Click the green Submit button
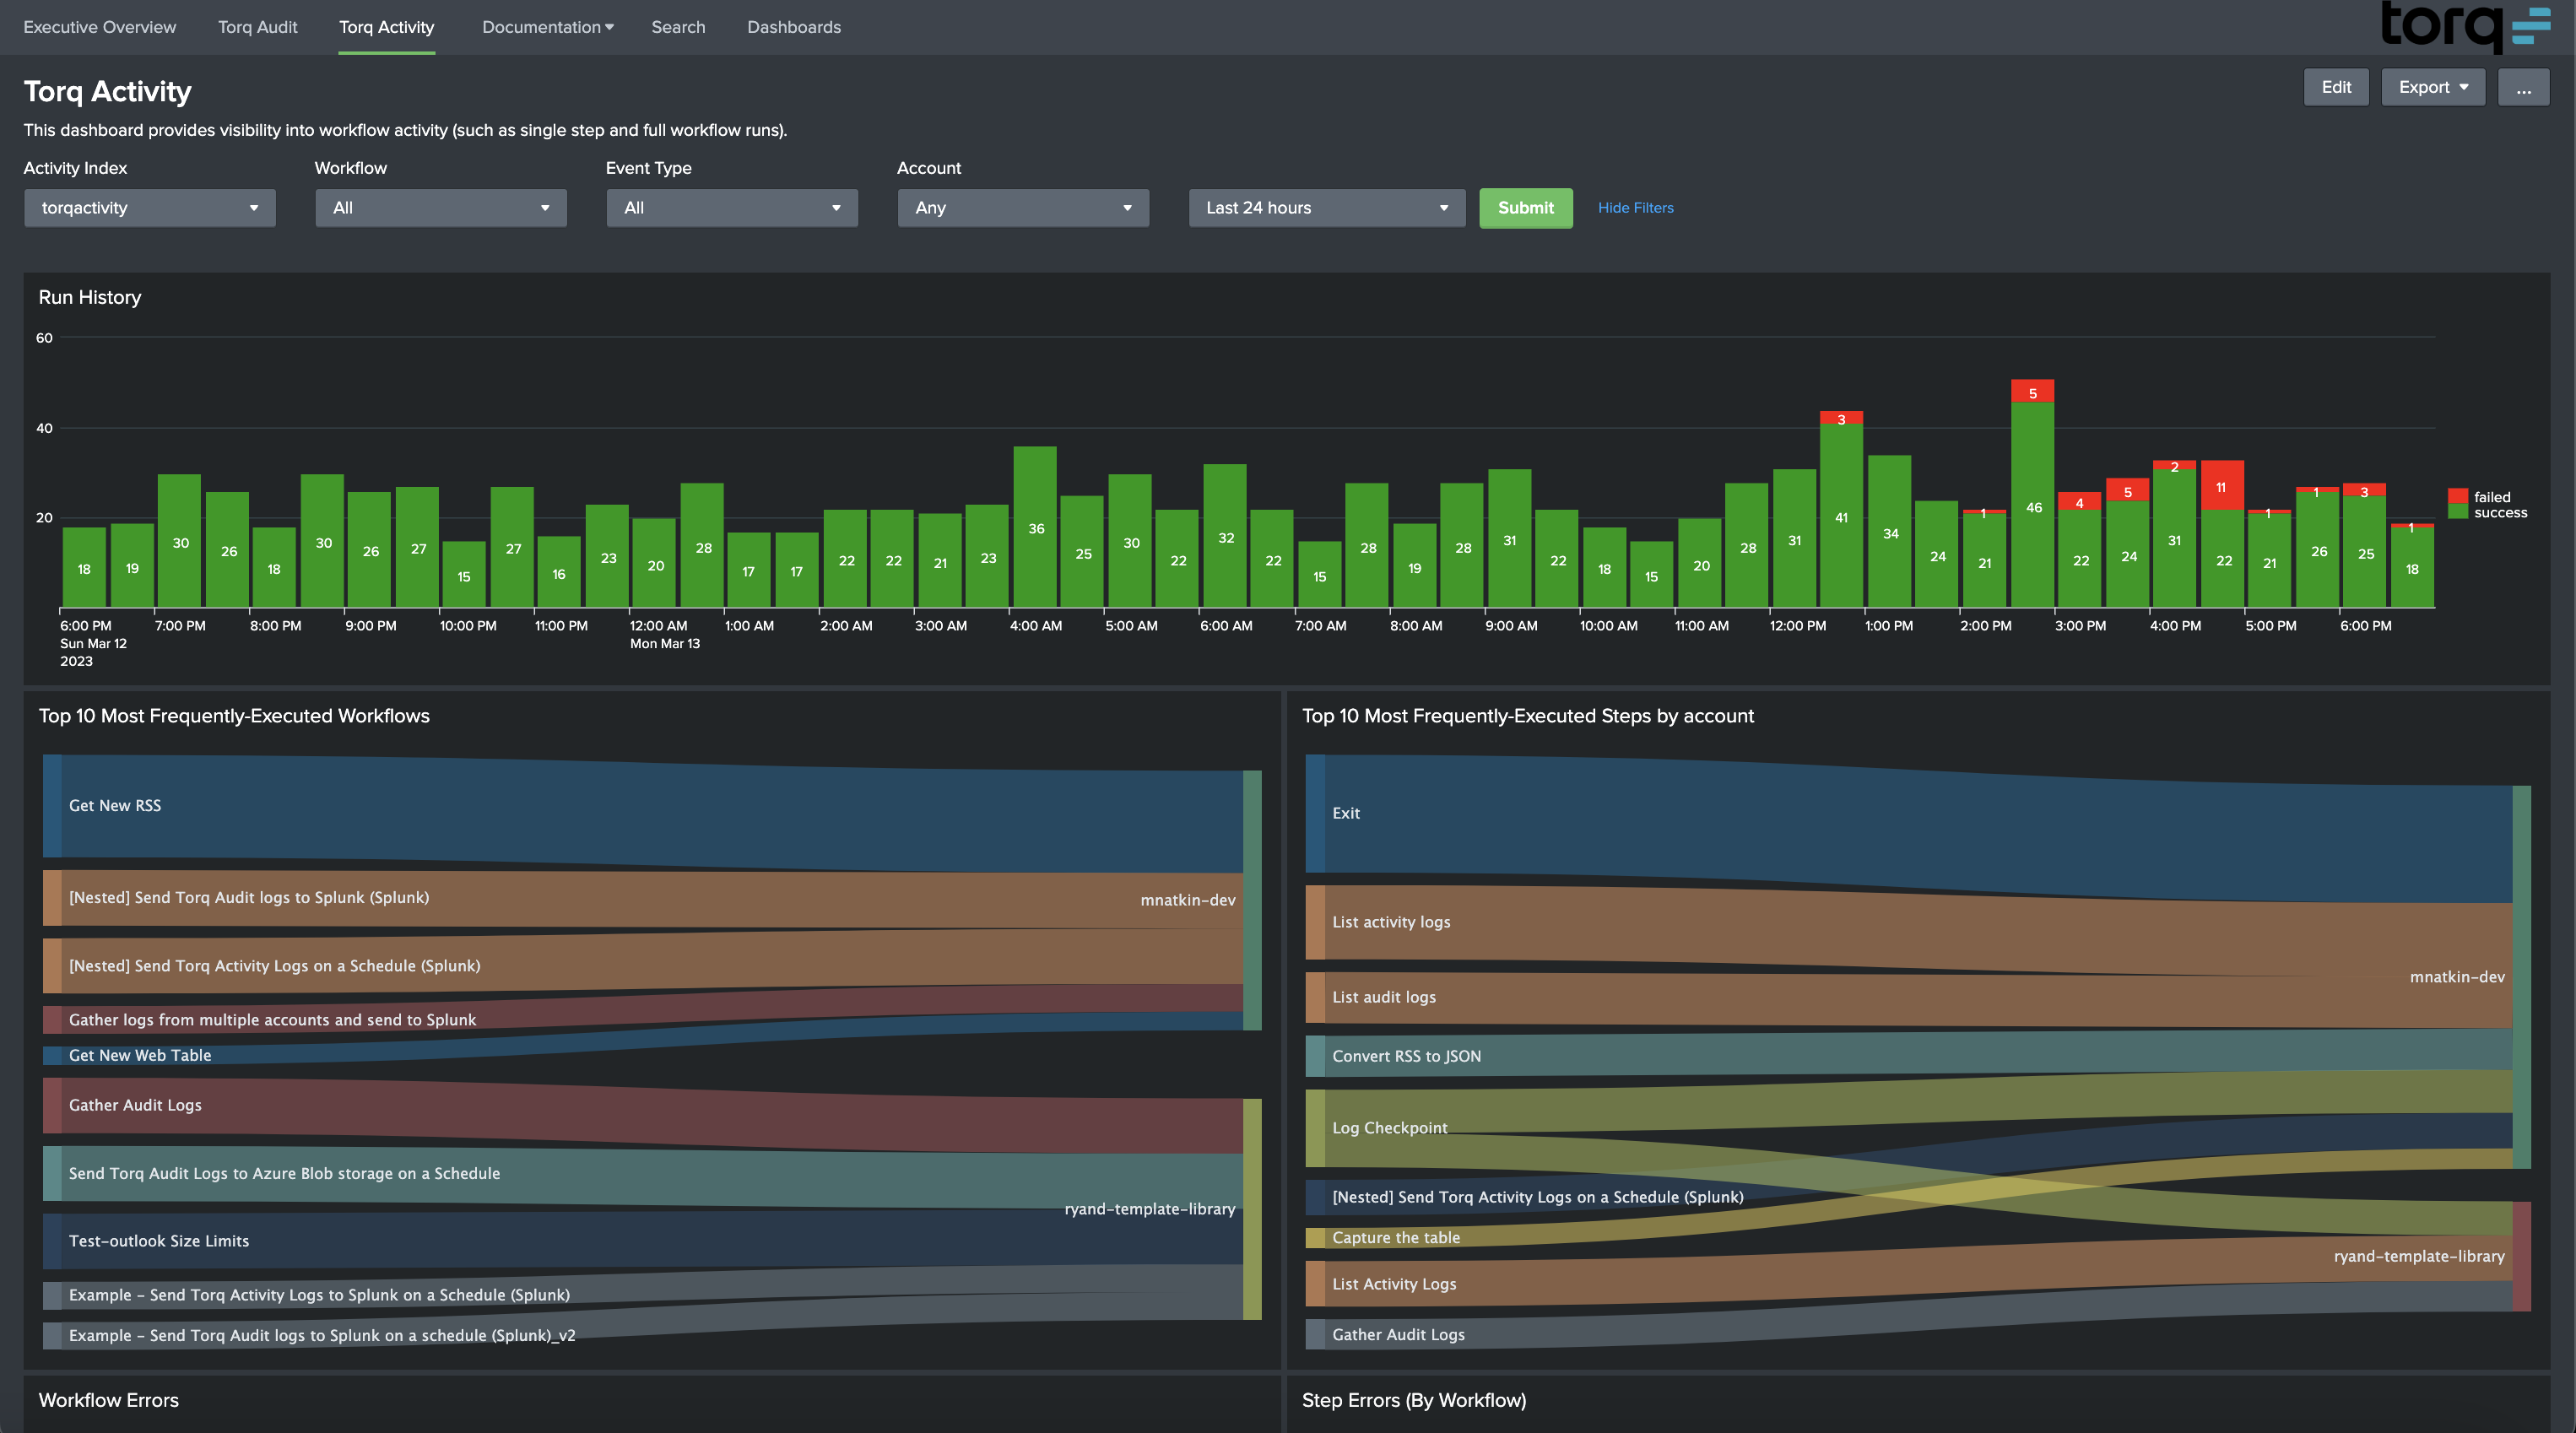2576x1433 pixels. [x=1525, y=208]
